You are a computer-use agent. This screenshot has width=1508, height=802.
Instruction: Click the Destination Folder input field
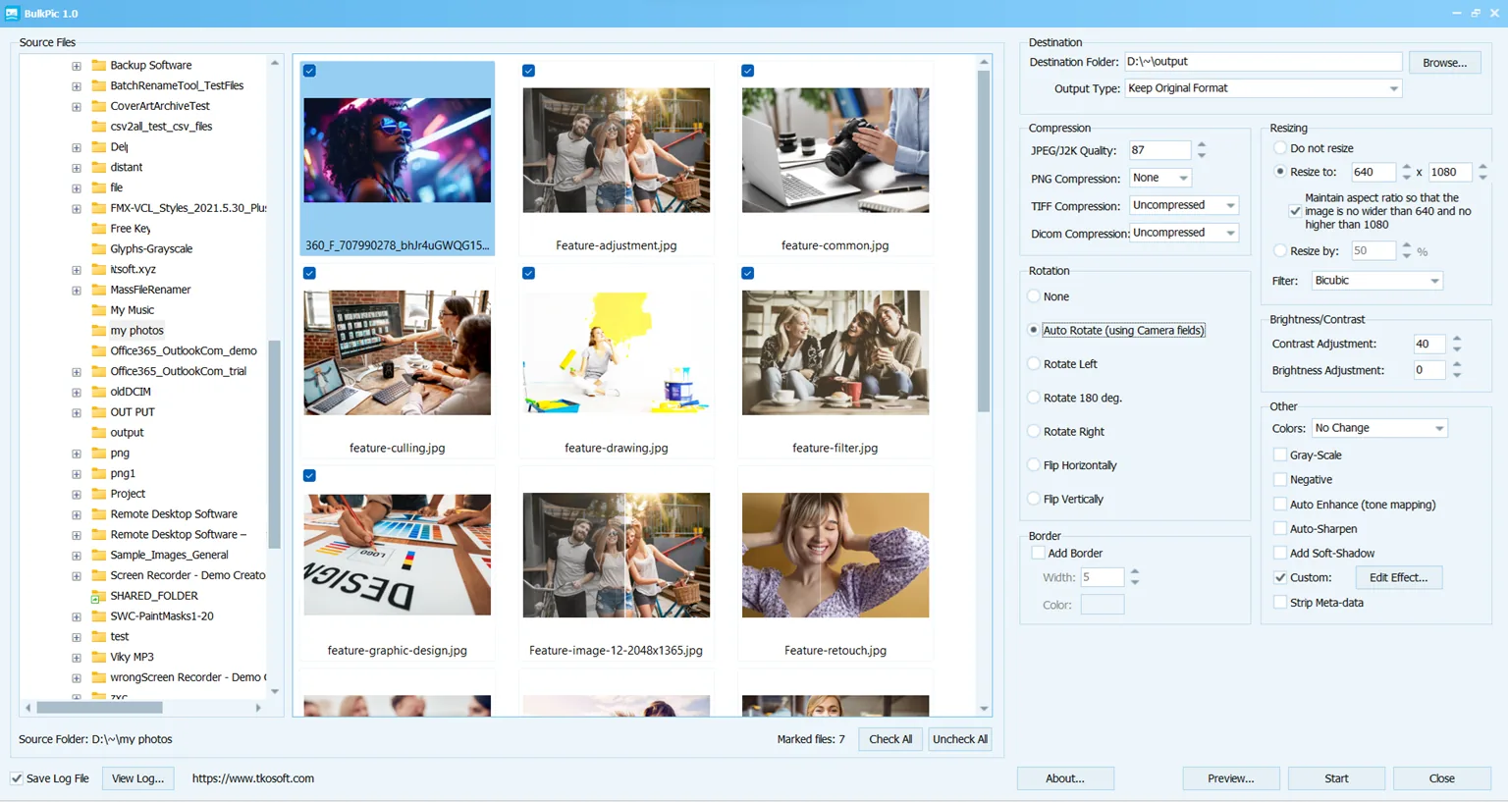(1263, 62)
